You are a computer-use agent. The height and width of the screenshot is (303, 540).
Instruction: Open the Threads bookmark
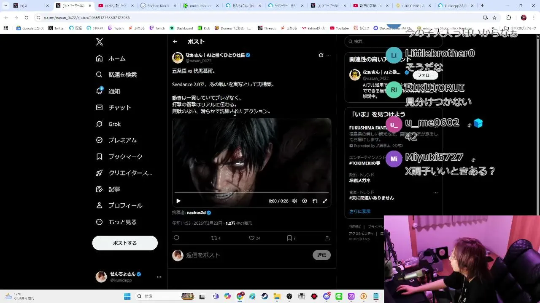click(x=267, y=28)
